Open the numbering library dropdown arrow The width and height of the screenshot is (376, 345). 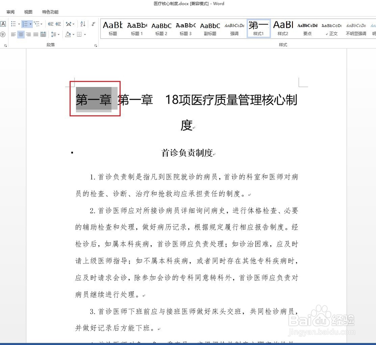[x=30, y=24]
